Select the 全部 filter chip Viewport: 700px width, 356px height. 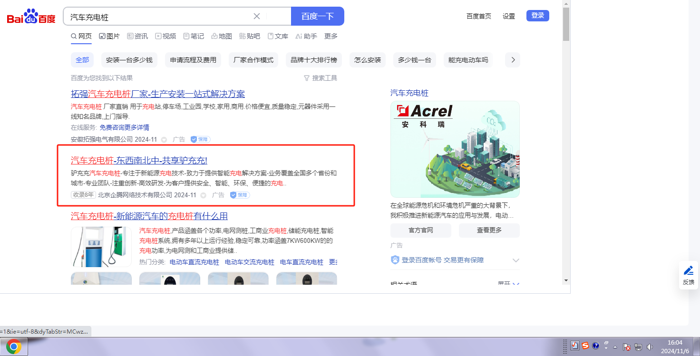(x=82, y=60)
